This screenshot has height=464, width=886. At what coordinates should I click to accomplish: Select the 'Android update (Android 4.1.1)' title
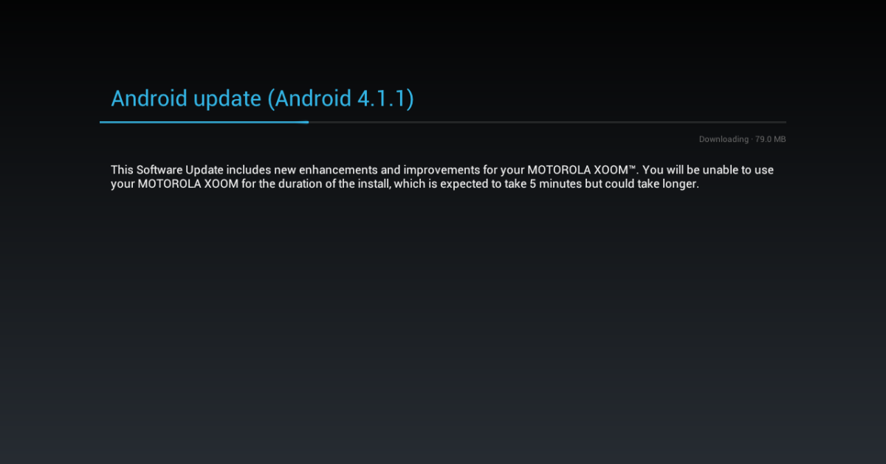[262, 98]
